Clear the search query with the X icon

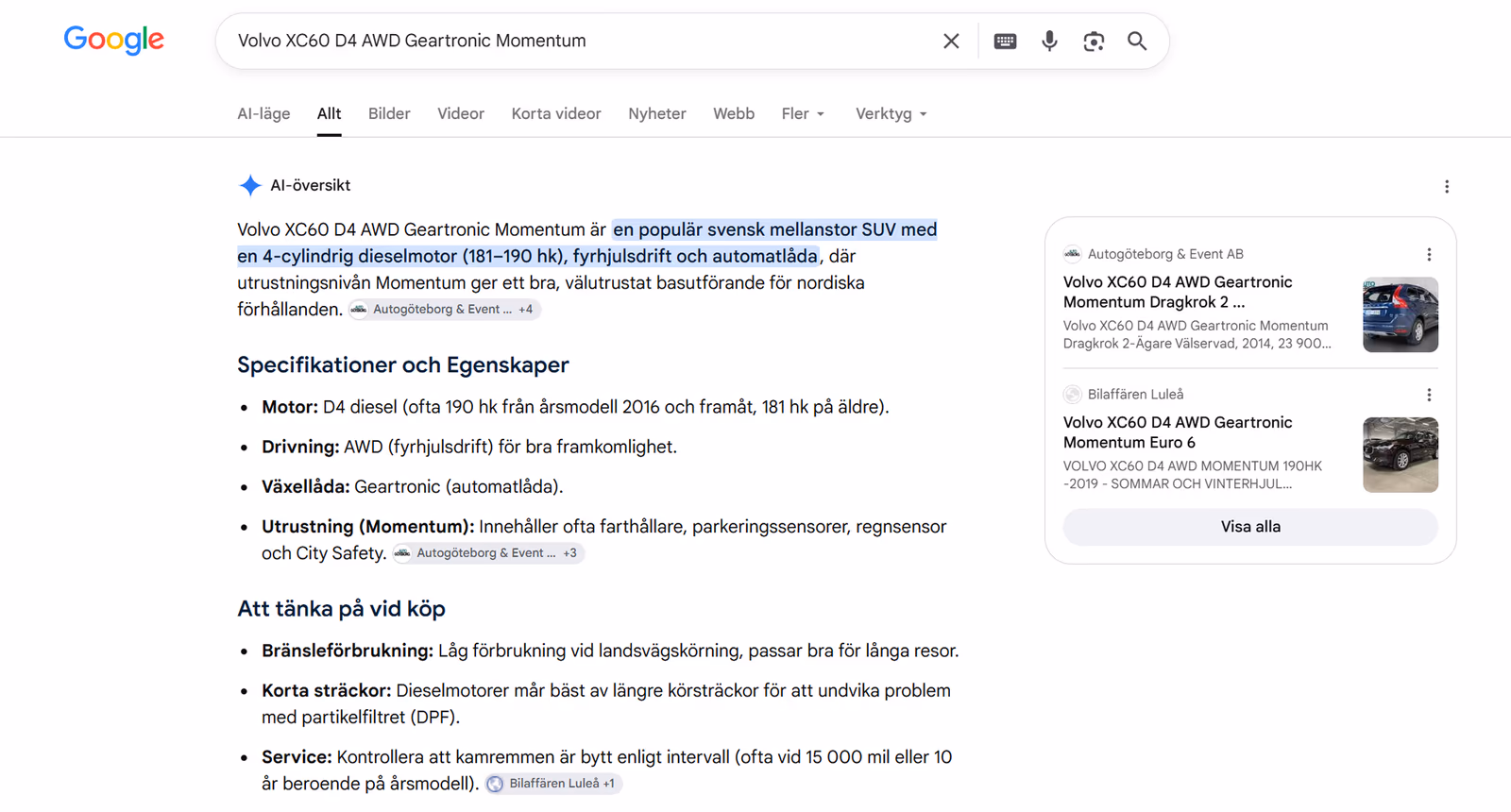(x=951, y=41)
